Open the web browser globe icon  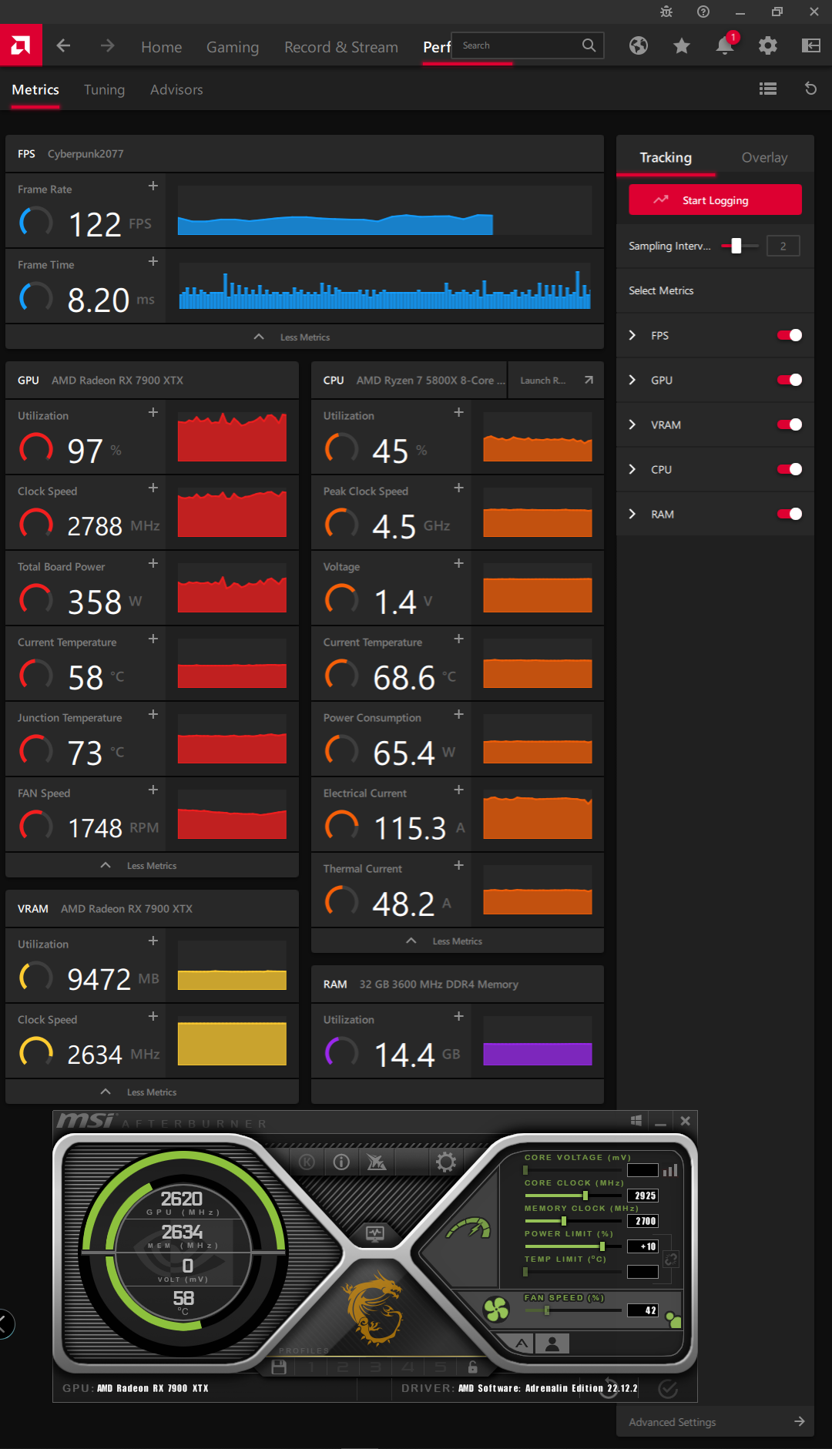[639, 45]
